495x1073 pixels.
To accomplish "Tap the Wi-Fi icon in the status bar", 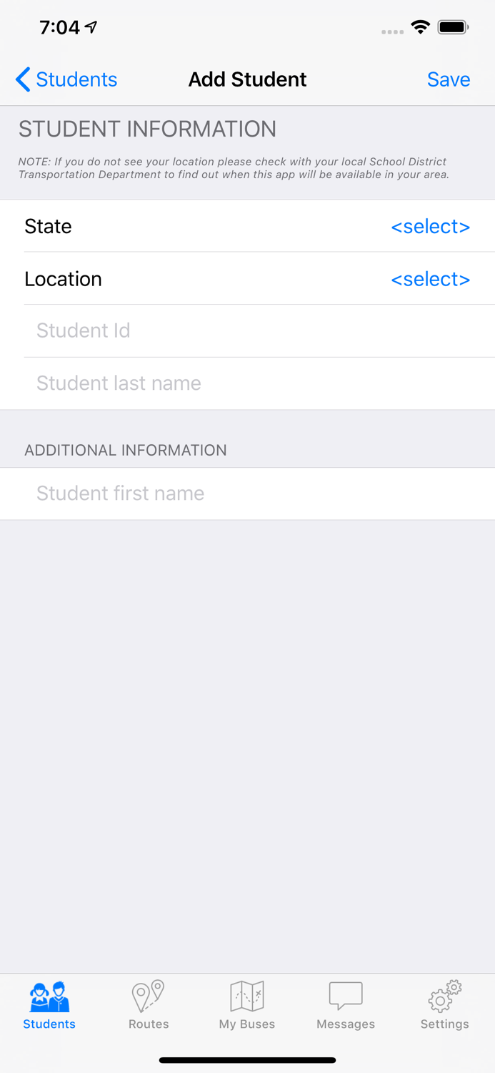I will pyautogui.click(x=421, y=27).
